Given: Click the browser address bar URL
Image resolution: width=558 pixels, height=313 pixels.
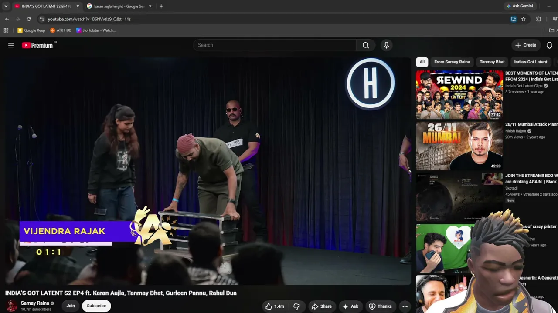Looking at the screenshot, I should click(89, 19).
